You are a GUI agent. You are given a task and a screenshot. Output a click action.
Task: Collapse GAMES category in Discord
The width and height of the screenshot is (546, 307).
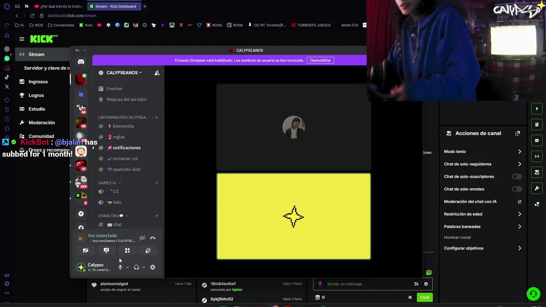tap(109, 183)
